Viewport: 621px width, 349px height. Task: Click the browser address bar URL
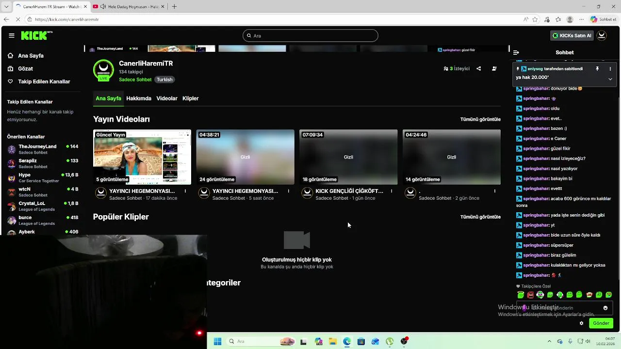tap(67, 19)
